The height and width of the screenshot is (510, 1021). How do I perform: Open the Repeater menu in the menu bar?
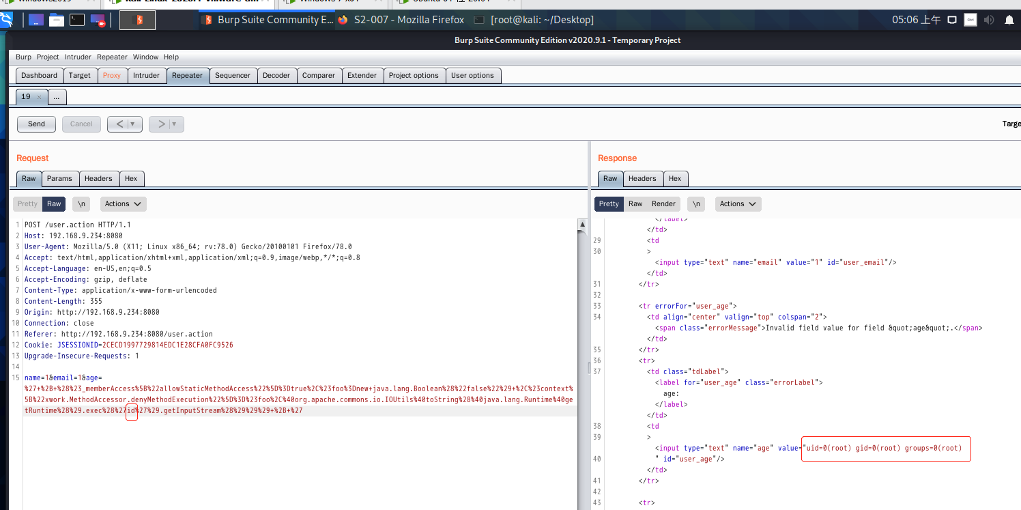(x=112, y=57)
